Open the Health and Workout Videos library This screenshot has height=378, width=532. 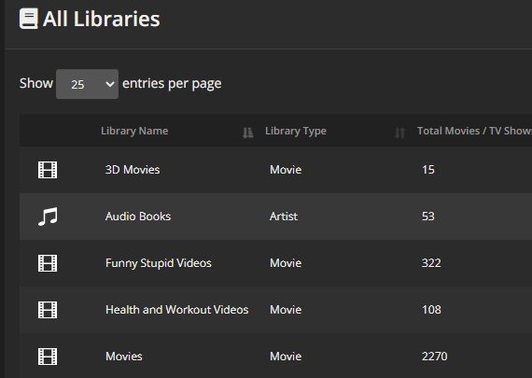(x=176, y=310)
